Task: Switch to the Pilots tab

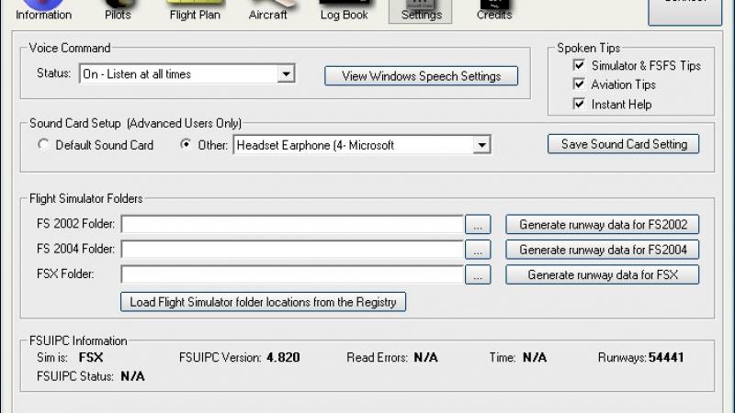Action: coord(118,11)
